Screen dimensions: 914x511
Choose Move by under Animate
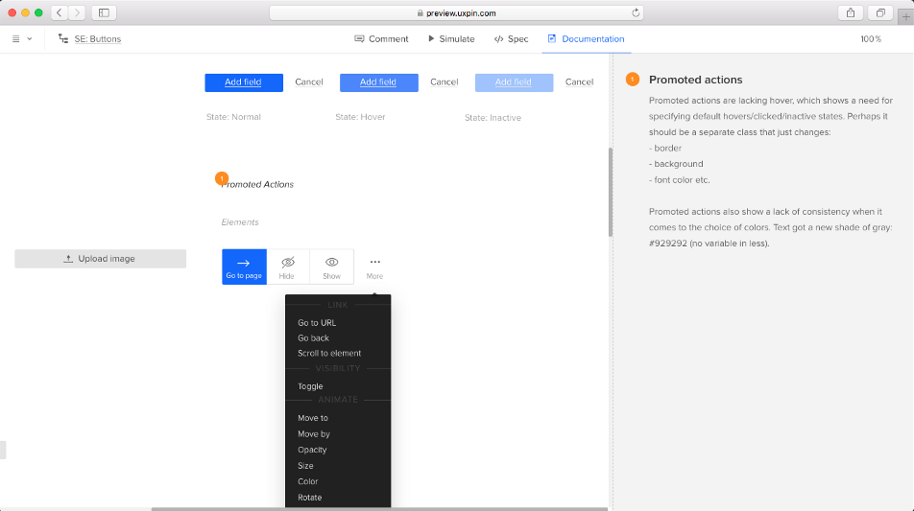314,433
